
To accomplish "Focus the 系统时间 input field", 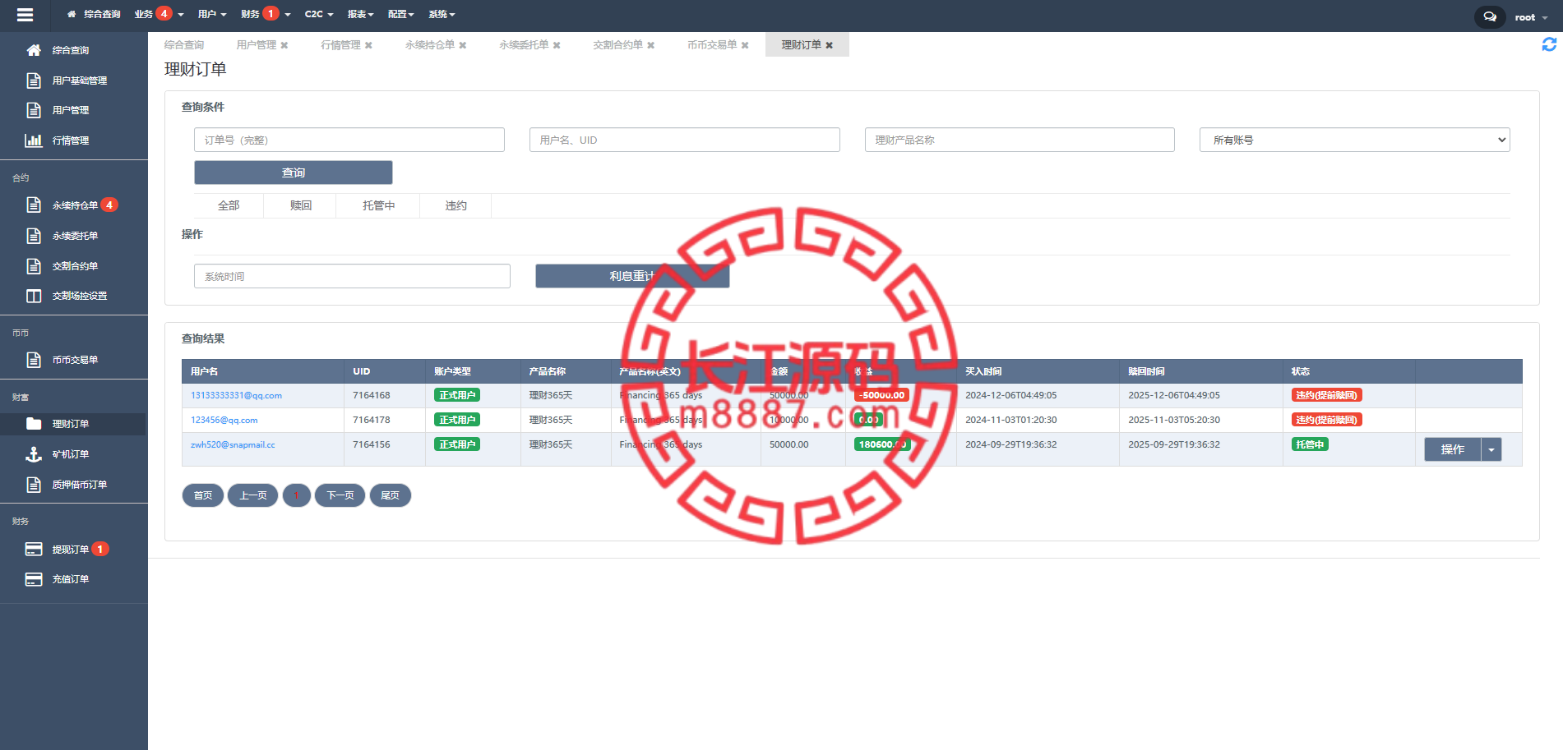I will (x=352, y=276).
